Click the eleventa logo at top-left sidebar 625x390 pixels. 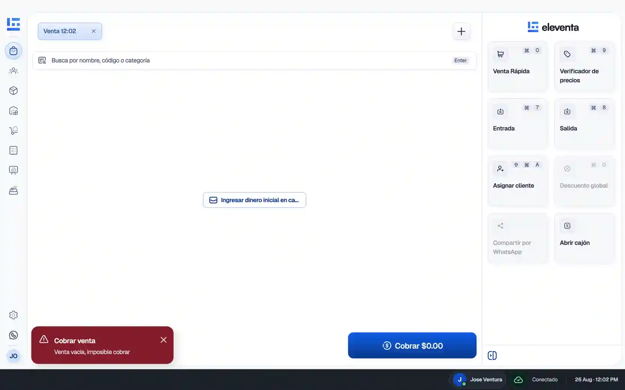click(13, 24)
